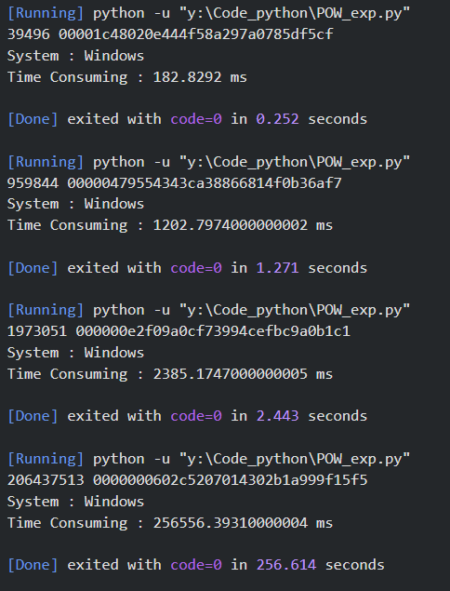Click the nonce value 39496
The image size is (450, 591).
(29, 34)
